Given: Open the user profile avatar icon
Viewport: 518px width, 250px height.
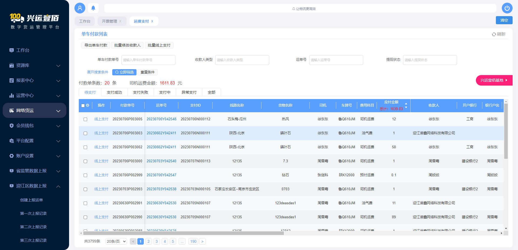Looking at the screenshot, I should point(80,8).
